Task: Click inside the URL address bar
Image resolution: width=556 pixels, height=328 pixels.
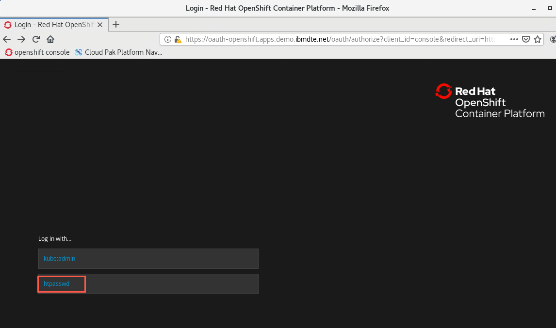Action: pyautogui.click(x=341, y=39)
